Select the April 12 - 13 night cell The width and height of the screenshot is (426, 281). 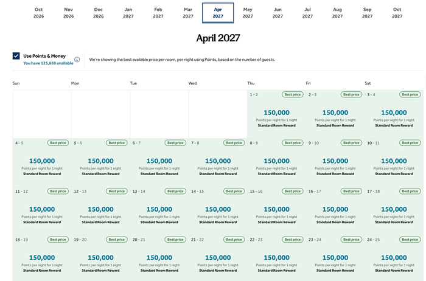coord(100,210)
